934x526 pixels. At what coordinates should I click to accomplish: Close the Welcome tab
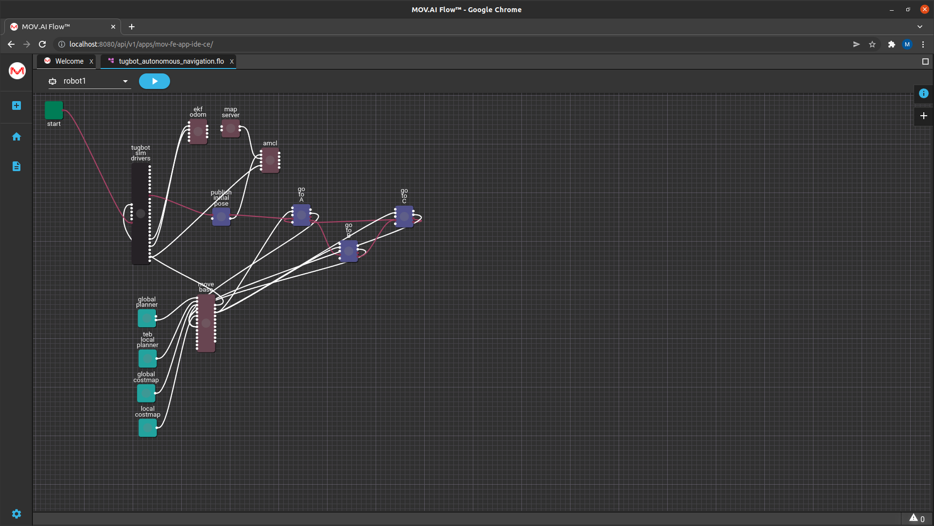click(91, 61)
